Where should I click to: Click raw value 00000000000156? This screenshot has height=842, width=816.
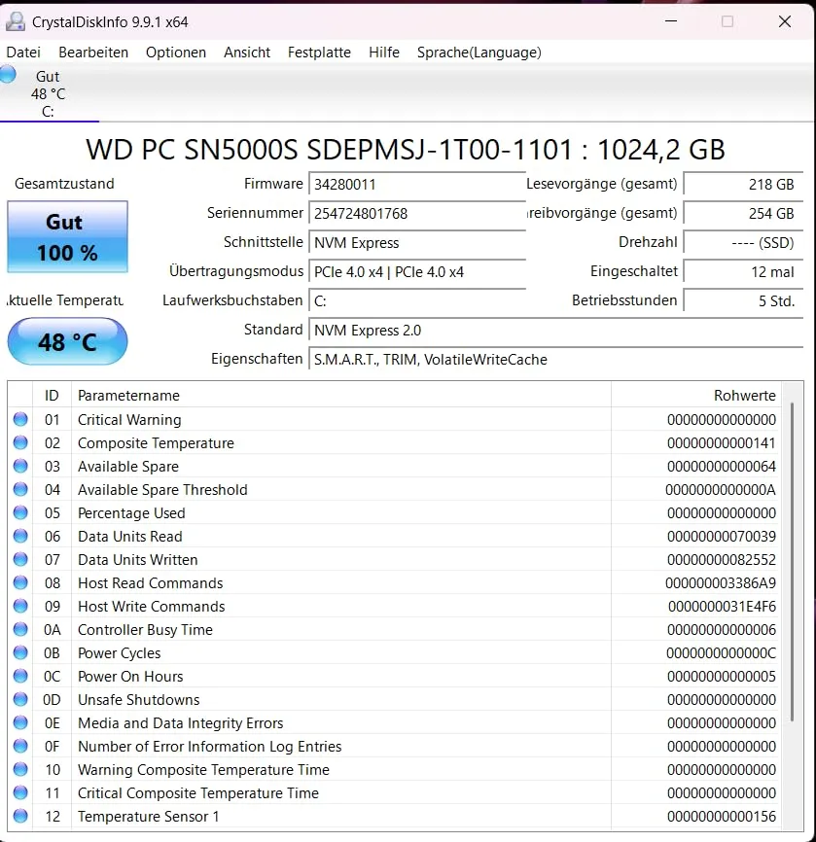coord(722,816)
